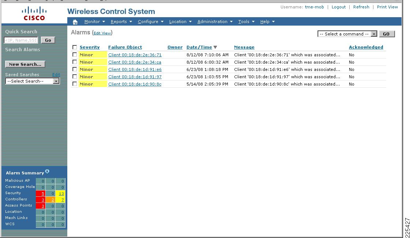Screen dimensions: 410x238
Task: Check alarm for Client 00:18:de:1d:91:e6
Action: click(x=75, y=69)
